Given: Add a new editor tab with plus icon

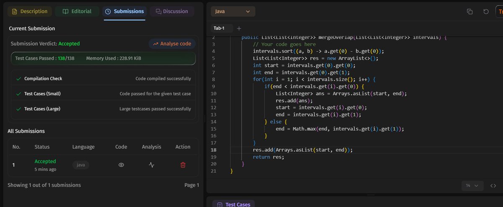Looking at the screenshot, I should [x=239, y=28].
